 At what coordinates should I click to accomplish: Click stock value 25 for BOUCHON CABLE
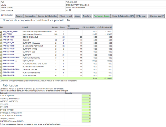click(64, 37)
